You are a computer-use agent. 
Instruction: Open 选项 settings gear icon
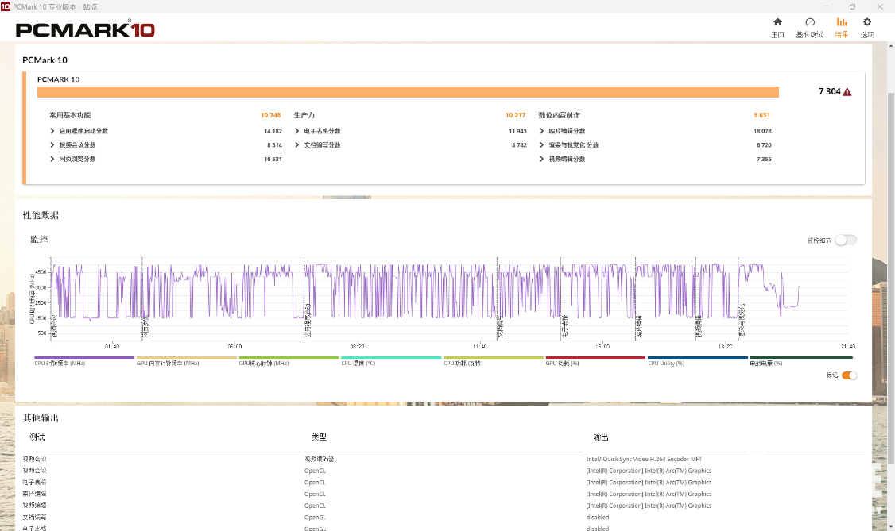tap(867, 22)
